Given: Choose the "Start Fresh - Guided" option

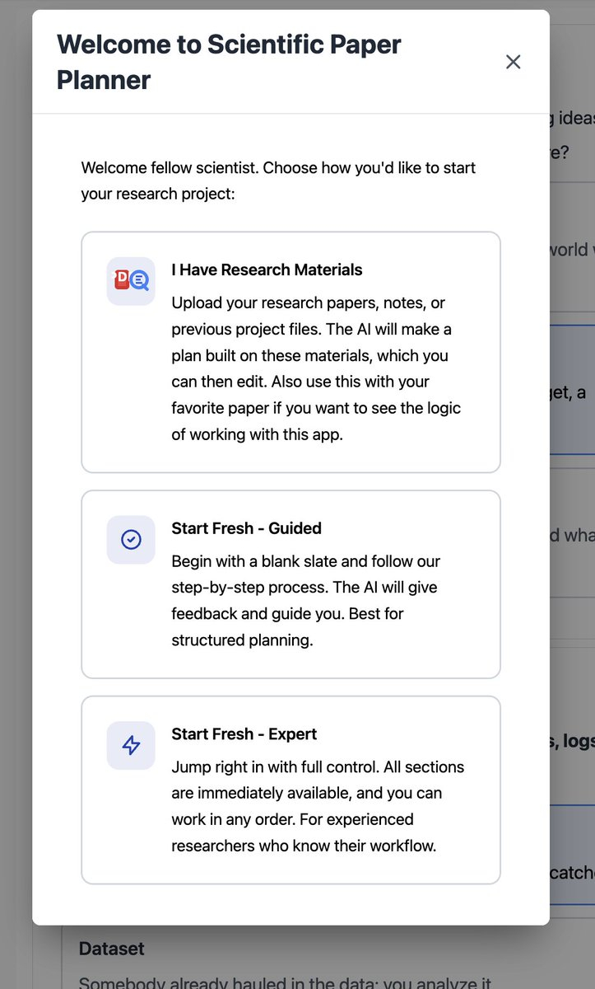Looking at the screenshot, I should 246,528.
